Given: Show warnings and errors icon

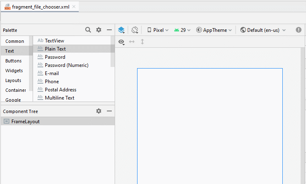Looking at the screenshot, I should pyautogui.click(x=298, y=30).
